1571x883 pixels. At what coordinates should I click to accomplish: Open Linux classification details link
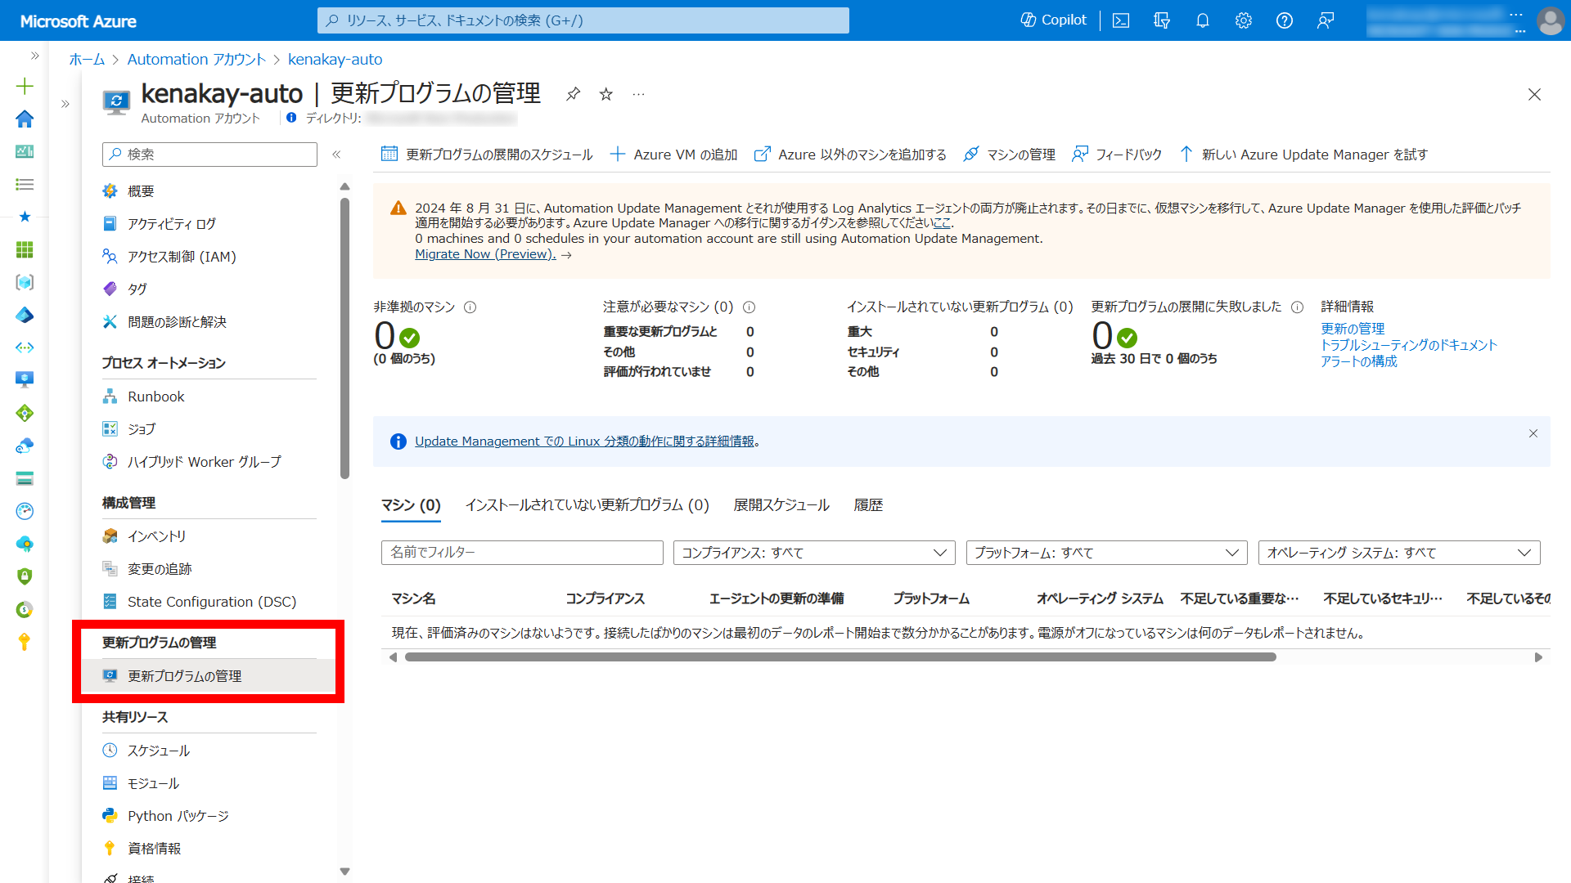[584, 441]
